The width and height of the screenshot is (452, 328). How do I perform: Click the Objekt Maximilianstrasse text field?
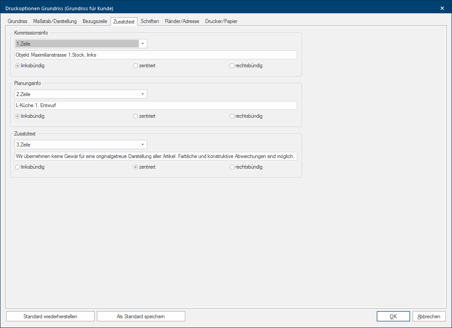[x=155, y=55]
